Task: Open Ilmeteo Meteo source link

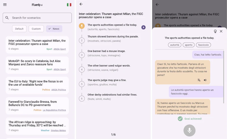Action: tap(58, 130)
